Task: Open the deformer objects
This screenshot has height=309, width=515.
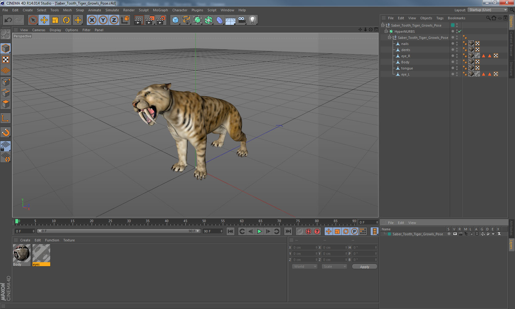Action: pos(219,20)
